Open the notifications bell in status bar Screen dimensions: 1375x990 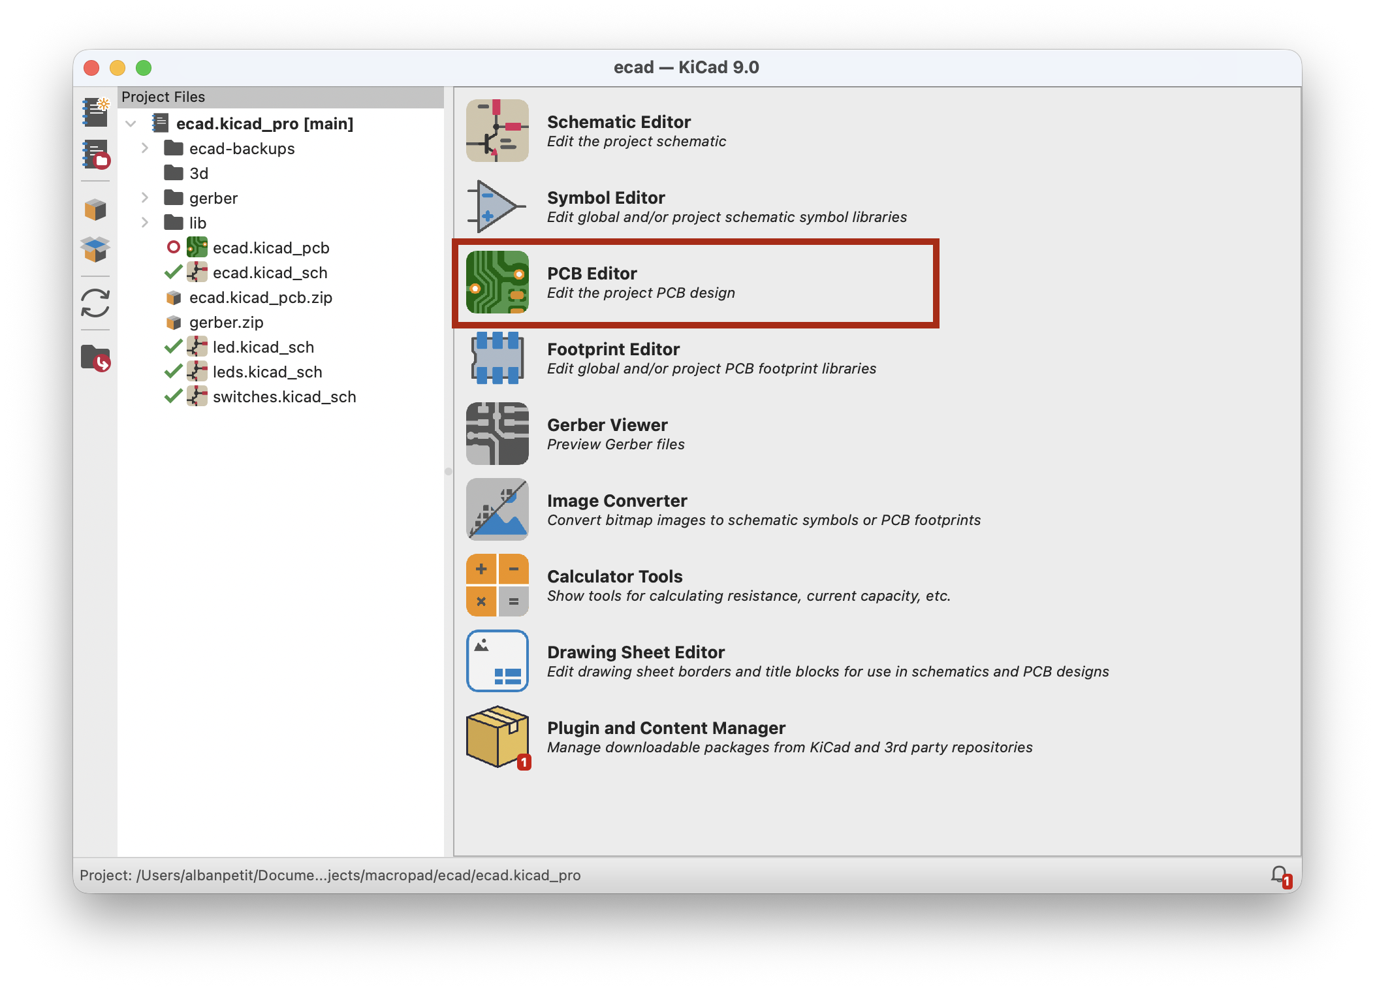tap(1279, 874)
